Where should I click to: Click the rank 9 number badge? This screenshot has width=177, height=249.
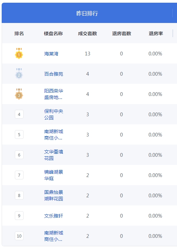[x=19, y=216]
